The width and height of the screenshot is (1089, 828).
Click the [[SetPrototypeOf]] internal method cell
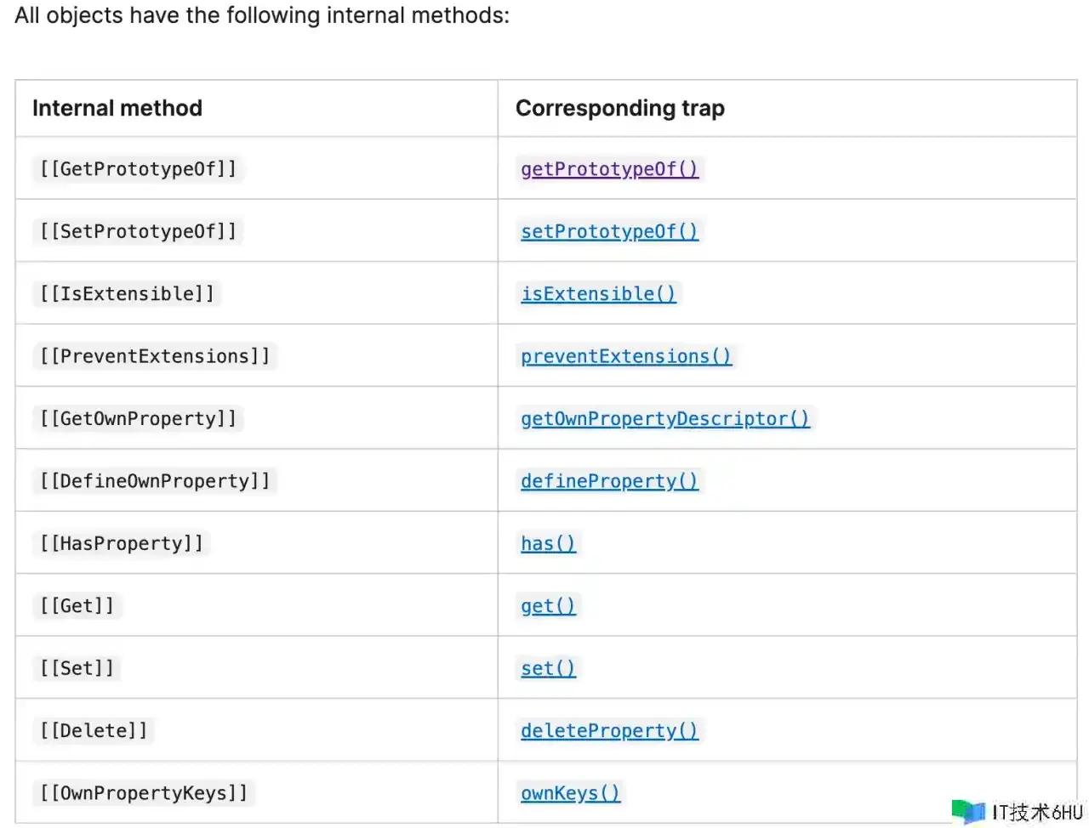(x=138, y=231)
